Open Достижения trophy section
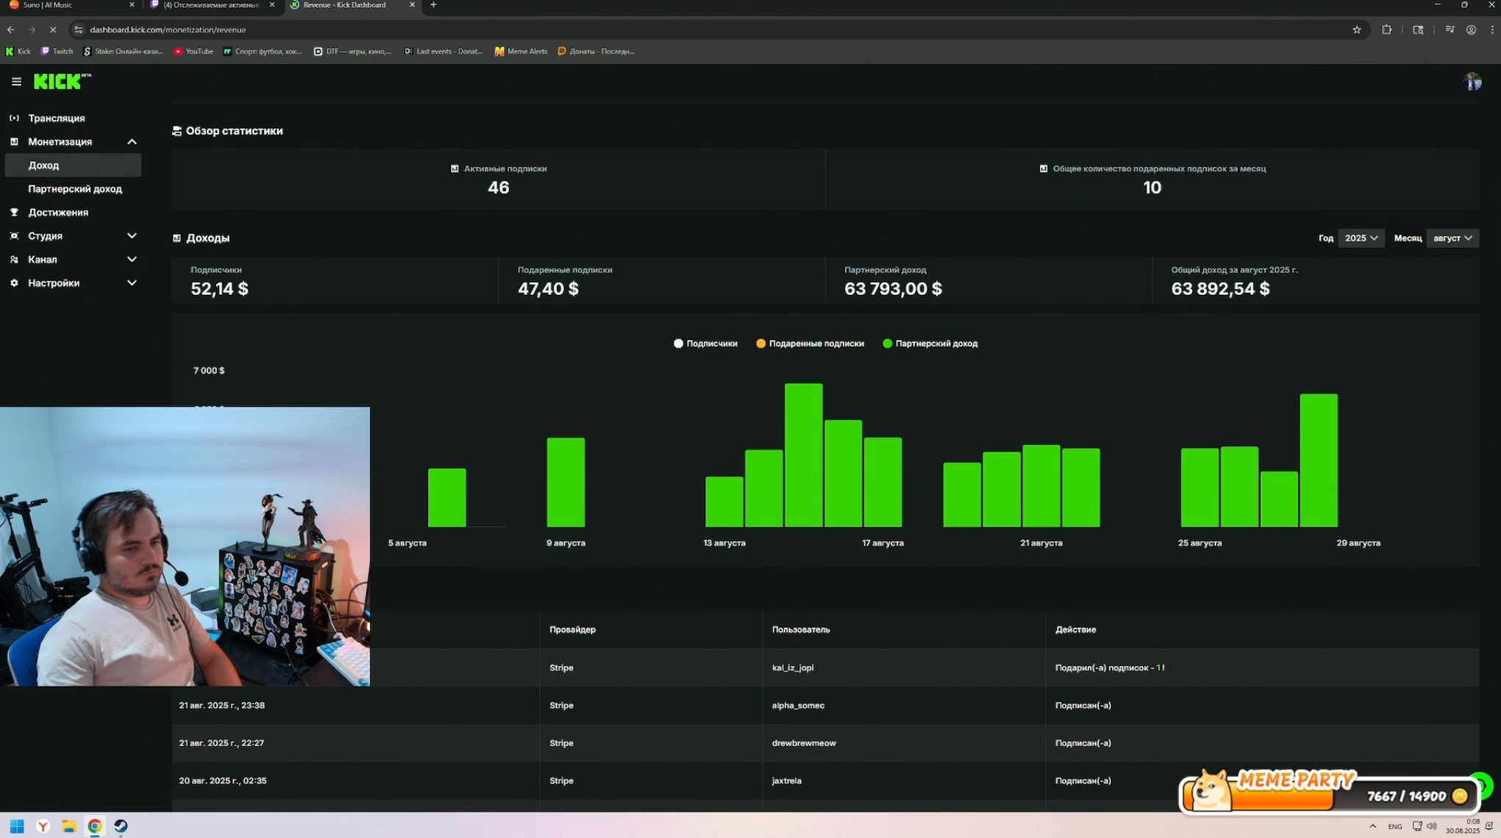1501x838 pixels. click(57, 212)
